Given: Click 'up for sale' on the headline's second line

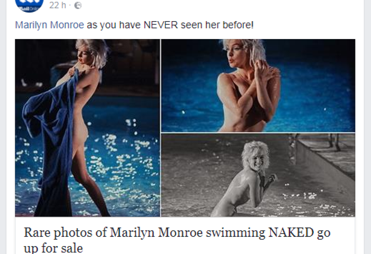Looking at the screenshot, I should (53, 248).
